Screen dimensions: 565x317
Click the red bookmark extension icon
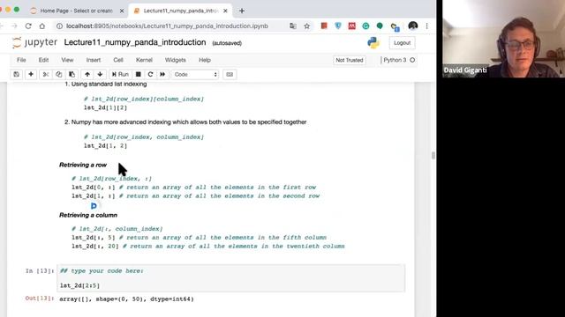pyautogui.click(x=324, y=26)
